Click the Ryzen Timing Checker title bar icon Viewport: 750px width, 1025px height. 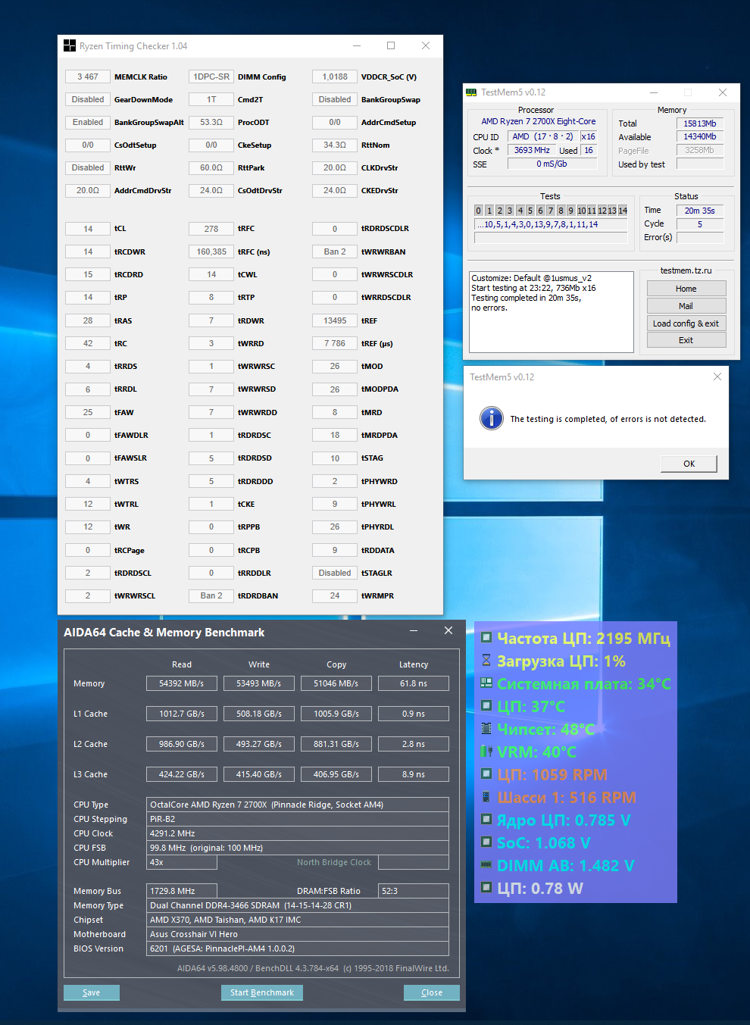pos(70,45)
